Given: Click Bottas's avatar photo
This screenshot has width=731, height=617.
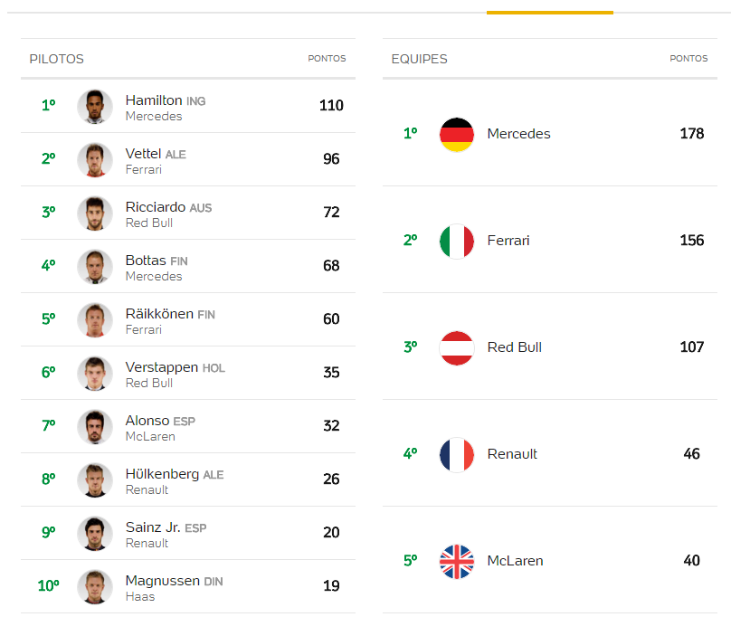Looking at the screenshot, I should 95,267.
